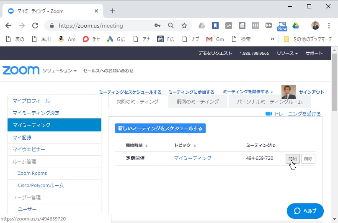338x223 pixels.
Task: Bookmark this page with the star icon
Action: pos(184,26)
